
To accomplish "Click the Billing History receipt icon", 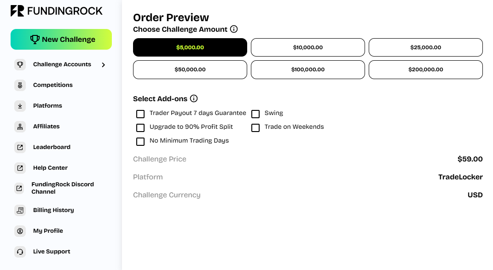I will tap(20, 210).
